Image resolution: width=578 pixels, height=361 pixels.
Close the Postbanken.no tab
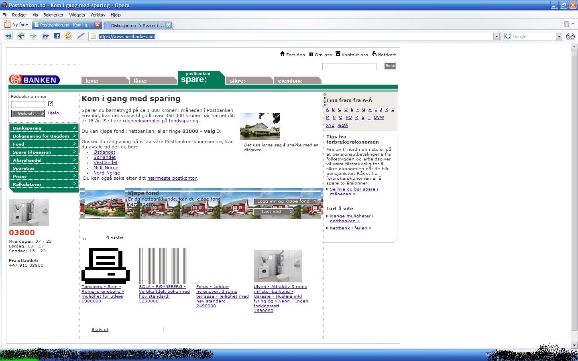[98, 25]
